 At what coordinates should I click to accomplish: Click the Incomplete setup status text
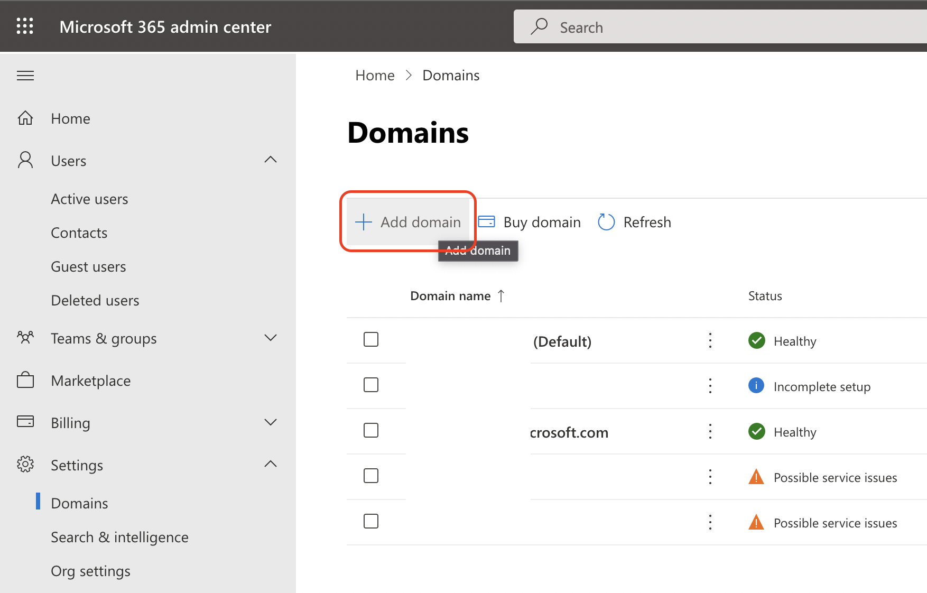click(822, 387)
